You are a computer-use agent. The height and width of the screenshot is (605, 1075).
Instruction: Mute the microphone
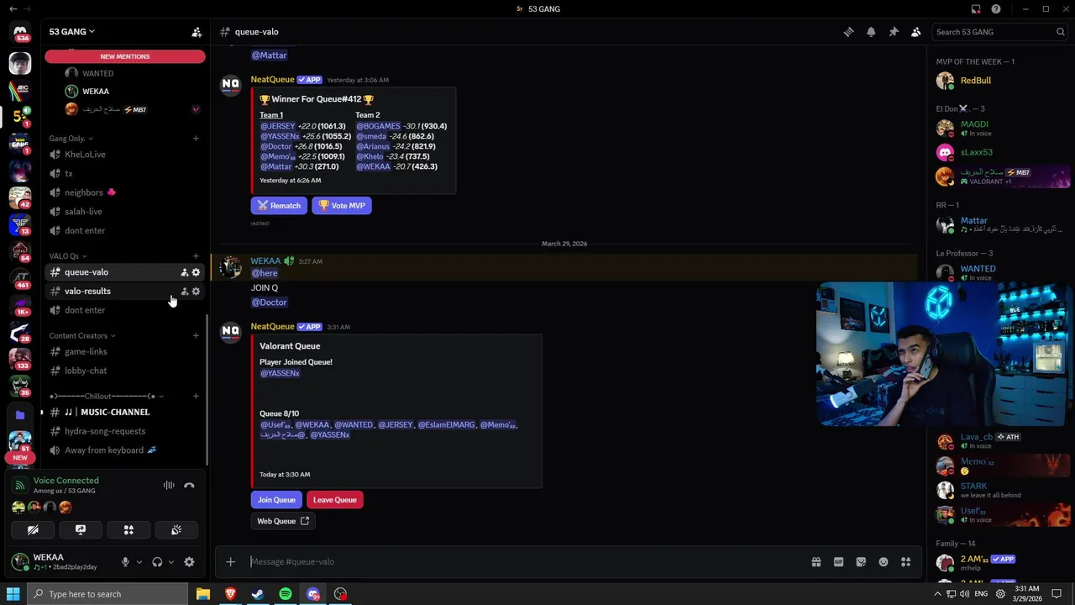pyautogui.click(x=125, y=562)
